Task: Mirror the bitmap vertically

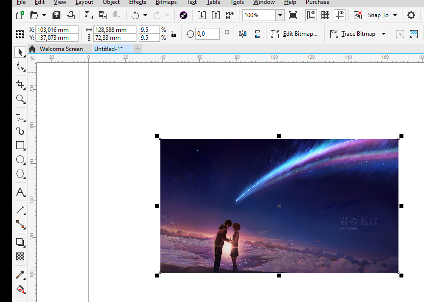Action: [x=257, y=34]
